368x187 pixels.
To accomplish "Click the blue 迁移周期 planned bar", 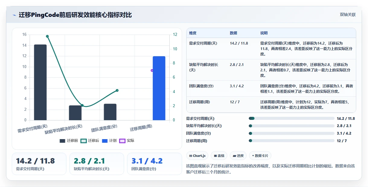I will 159,88.
